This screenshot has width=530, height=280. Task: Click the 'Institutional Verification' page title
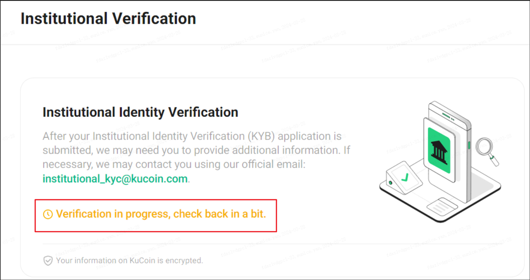click(x=108, y=19)
